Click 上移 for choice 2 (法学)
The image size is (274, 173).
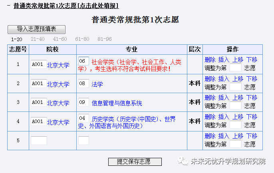[x=238, y=79]
